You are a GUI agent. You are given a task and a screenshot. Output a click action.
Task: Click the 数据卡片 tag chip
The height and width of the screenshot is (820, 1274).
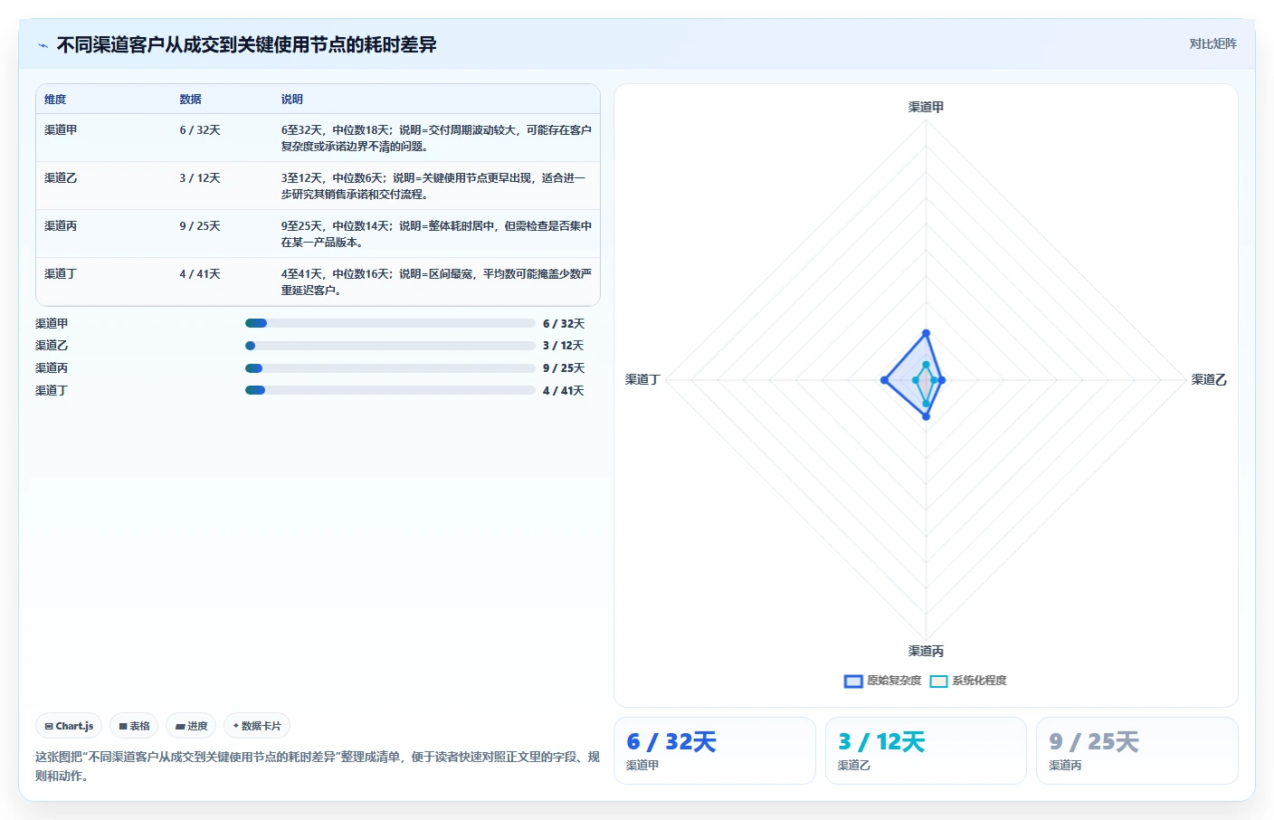pyautogui.click(x=257, y=726)
